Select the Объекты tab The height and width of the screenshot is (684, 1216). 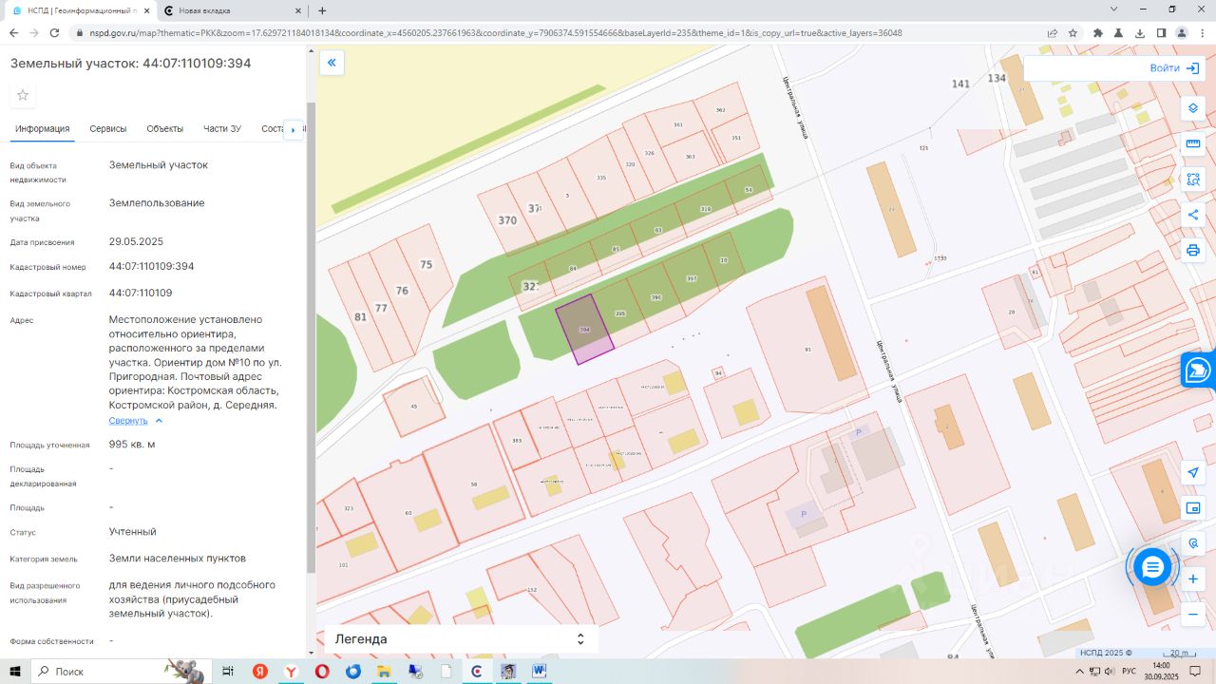coord(165,129)
